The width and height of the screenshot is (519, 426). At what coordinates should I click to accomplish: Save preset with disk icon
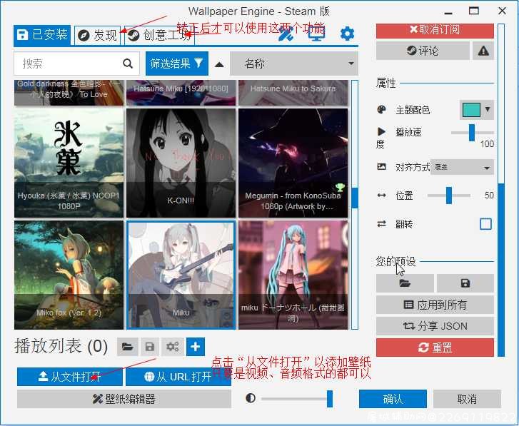pos(465,283)
